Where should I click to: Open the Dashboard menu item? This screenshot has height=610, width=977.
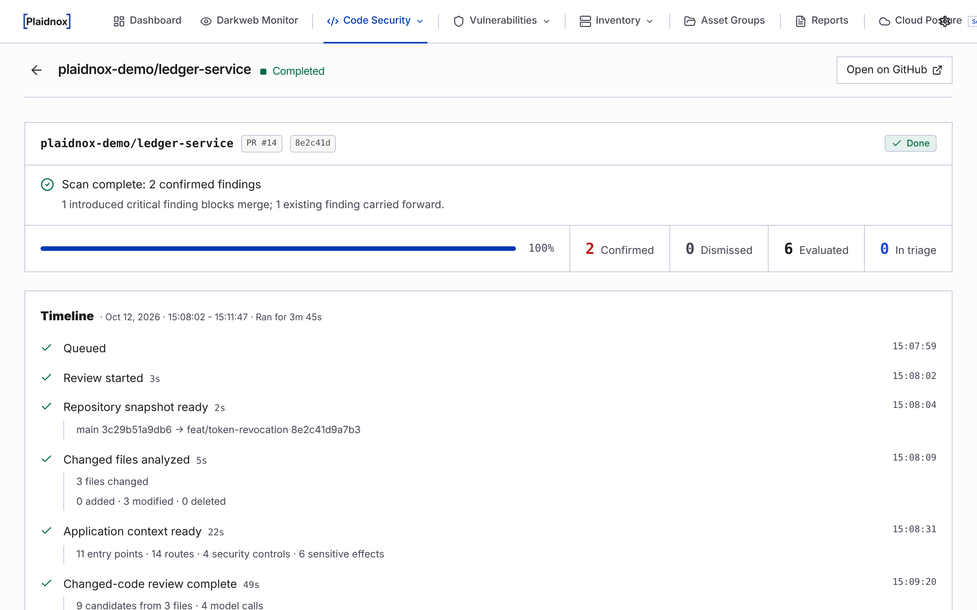point(147,21)
